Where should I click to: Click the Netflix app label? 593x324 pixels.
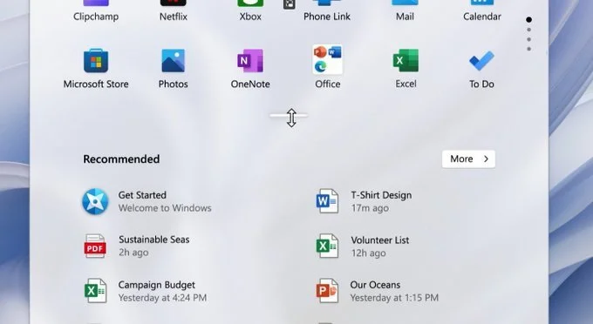click(x=174, y=17)
